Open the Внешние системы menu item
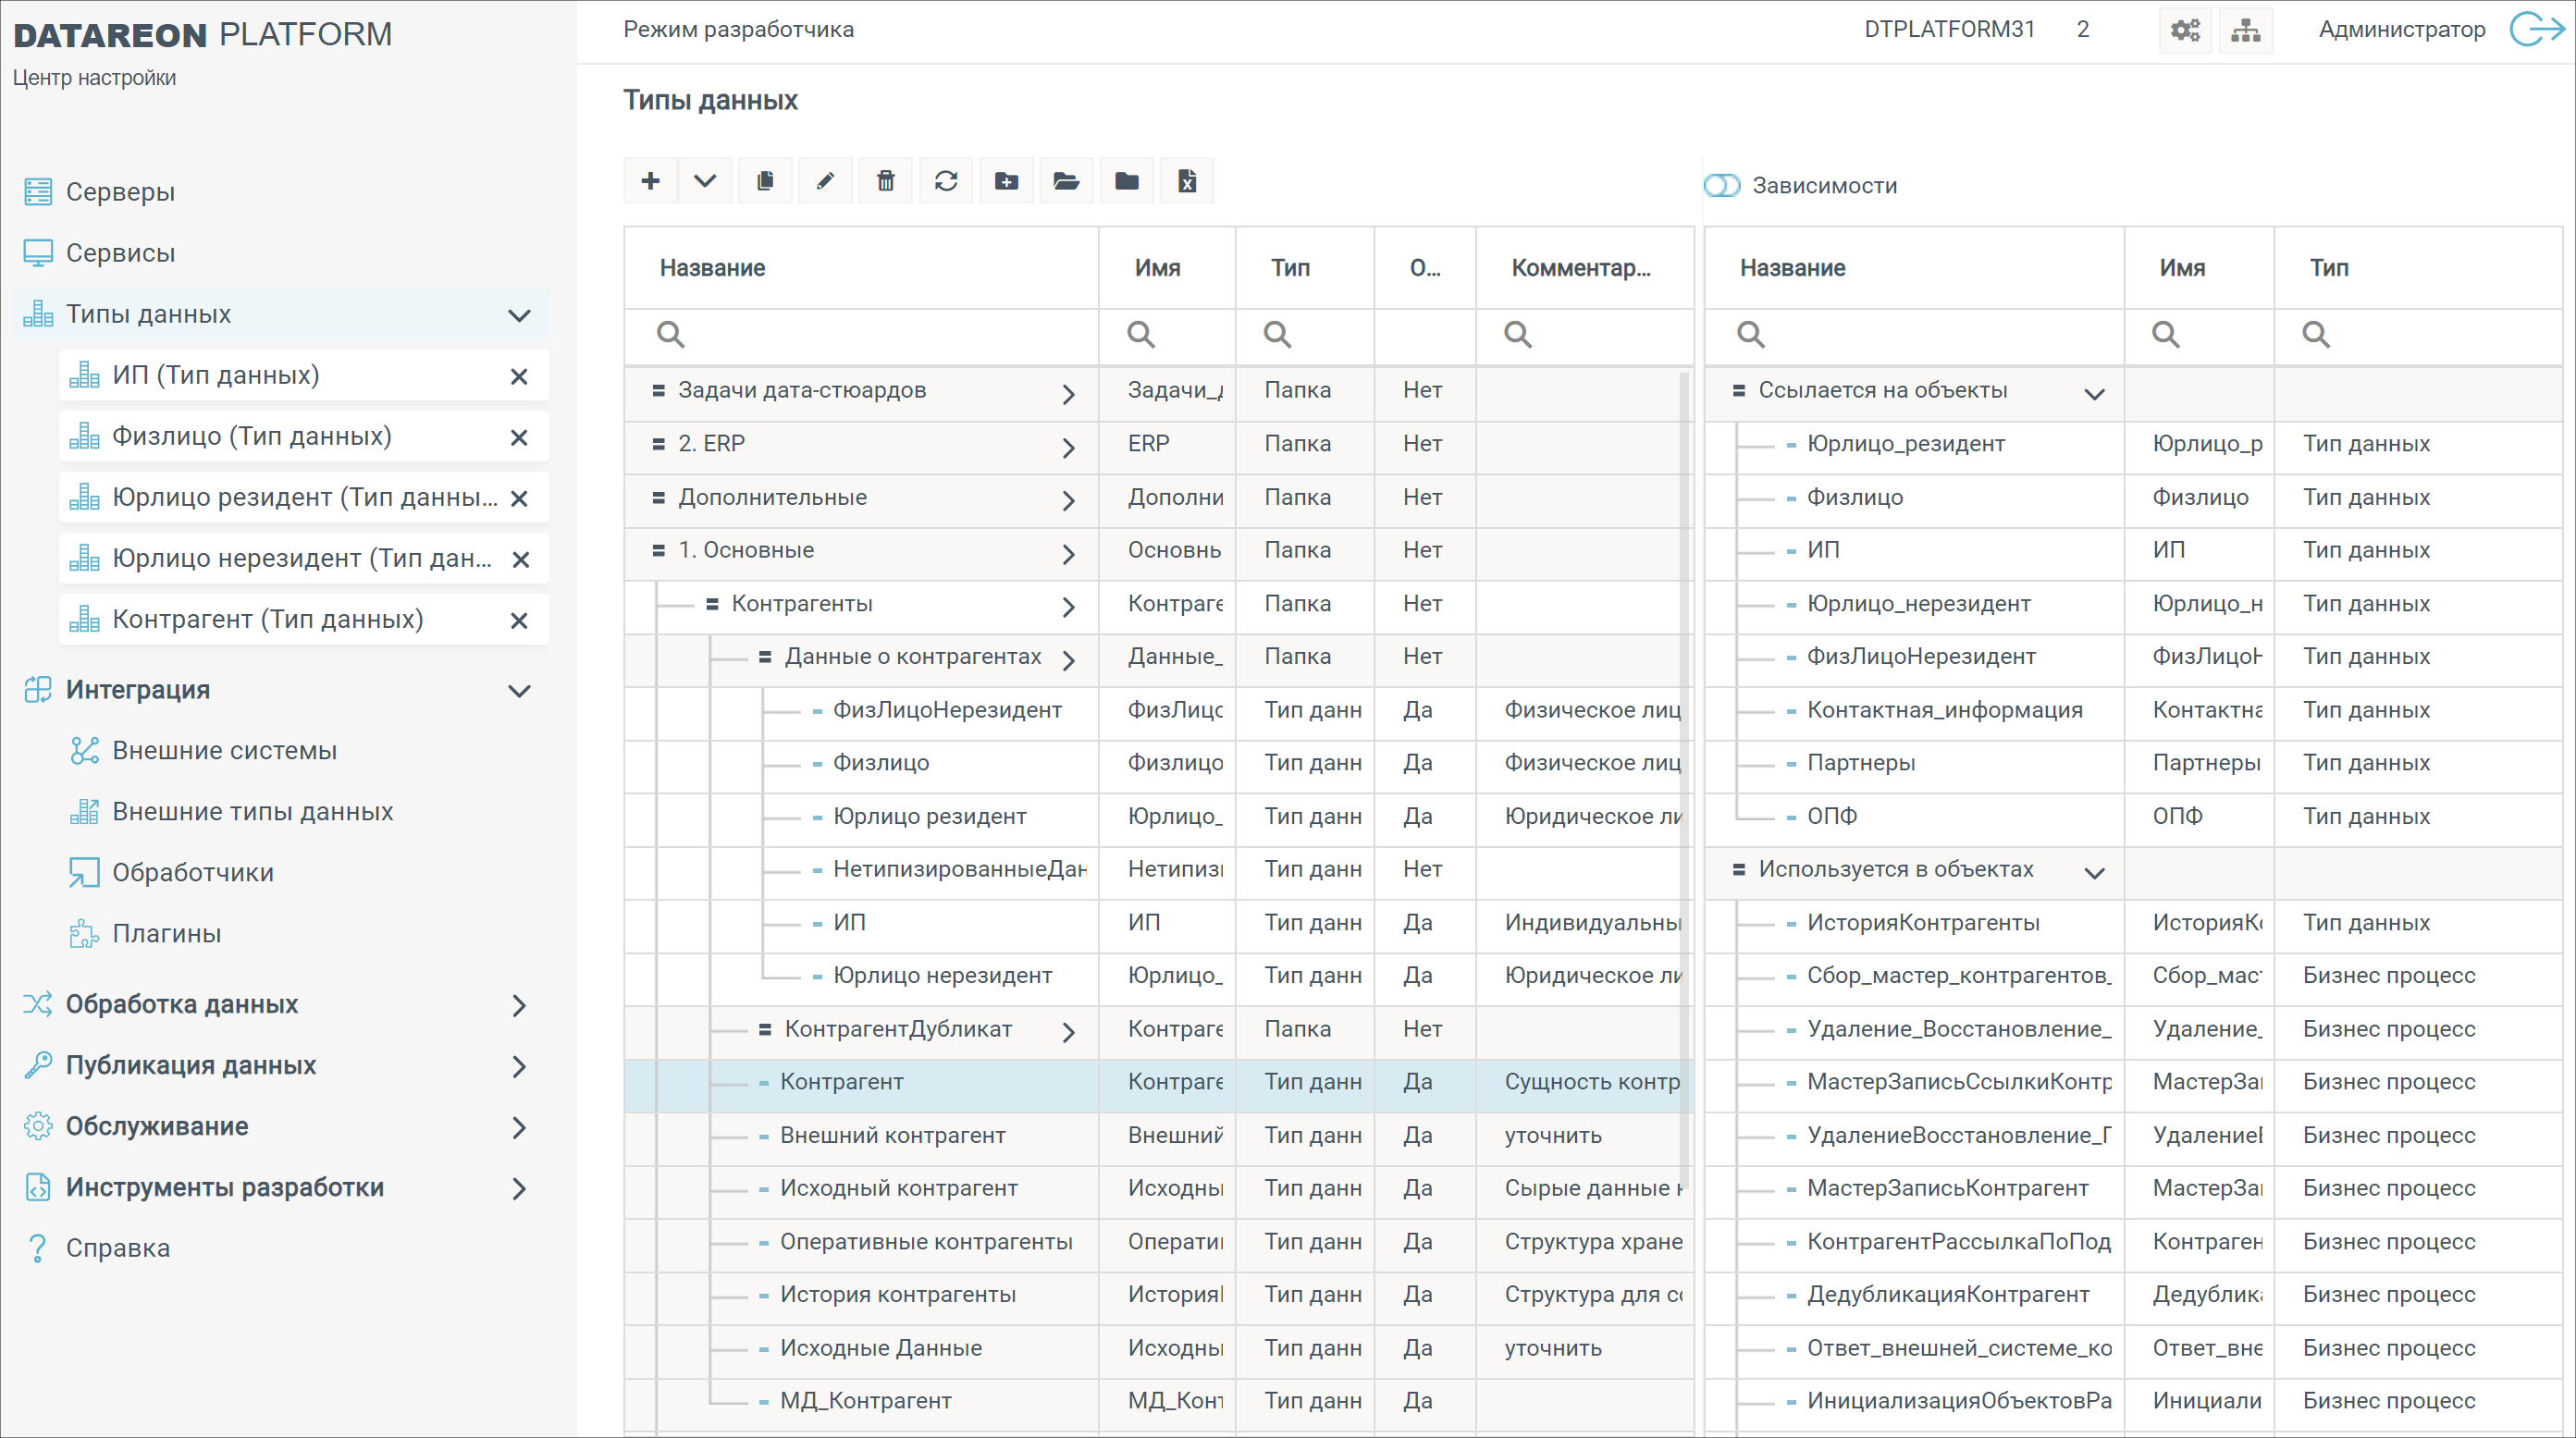The image size is (2576, 1438). [224, 751]
